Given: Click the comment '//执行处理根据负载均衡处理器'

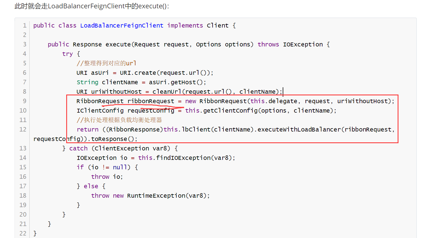Looking at the screenshot, I should tap(119, 120).
